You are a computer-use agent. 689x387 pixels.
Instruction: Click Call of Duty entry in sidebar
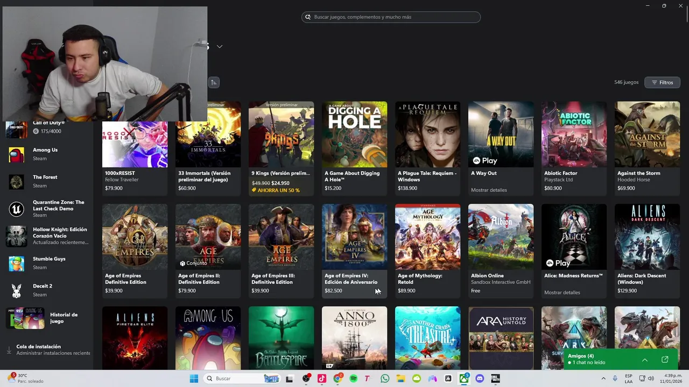coord(46,127)
